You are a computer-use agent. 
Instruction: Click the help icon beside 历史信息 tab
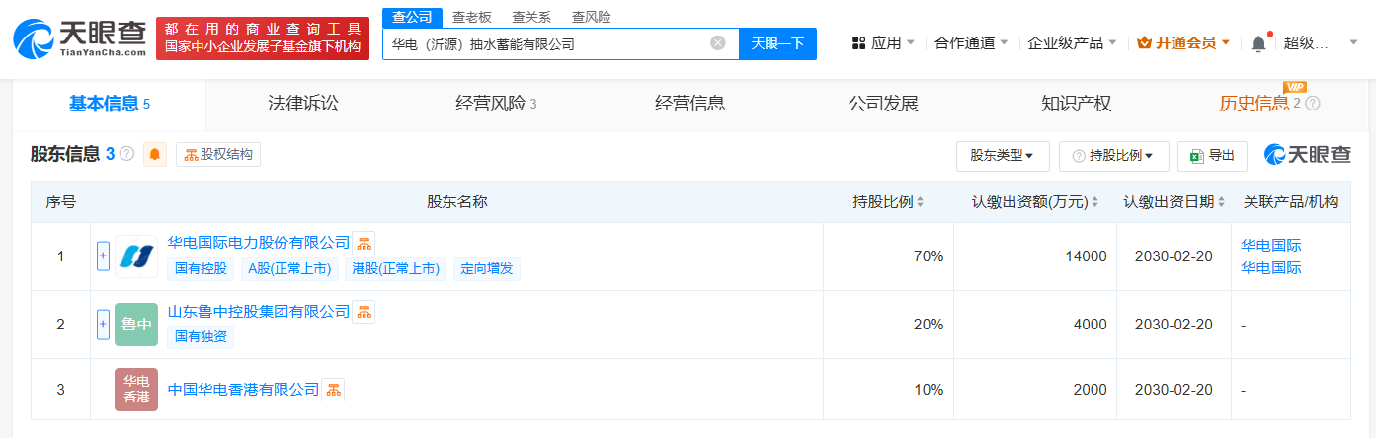1313,103
